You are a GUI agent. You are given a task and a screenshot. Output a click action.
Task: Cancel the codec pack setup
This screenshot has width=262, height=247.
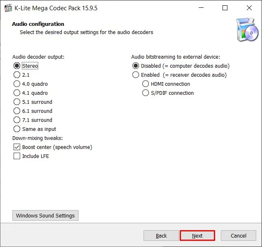239,236
